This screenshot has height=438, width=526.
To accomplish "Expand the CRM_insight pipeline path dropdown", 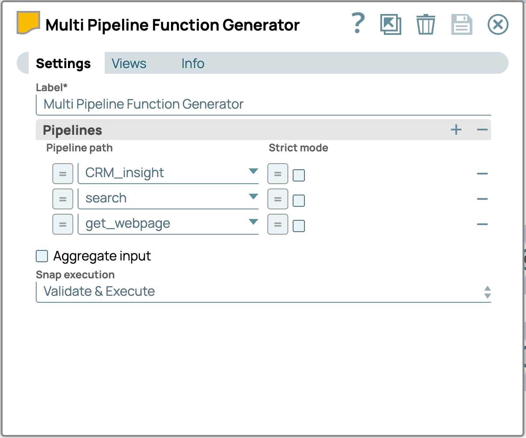I will click(x=253, y=171).
